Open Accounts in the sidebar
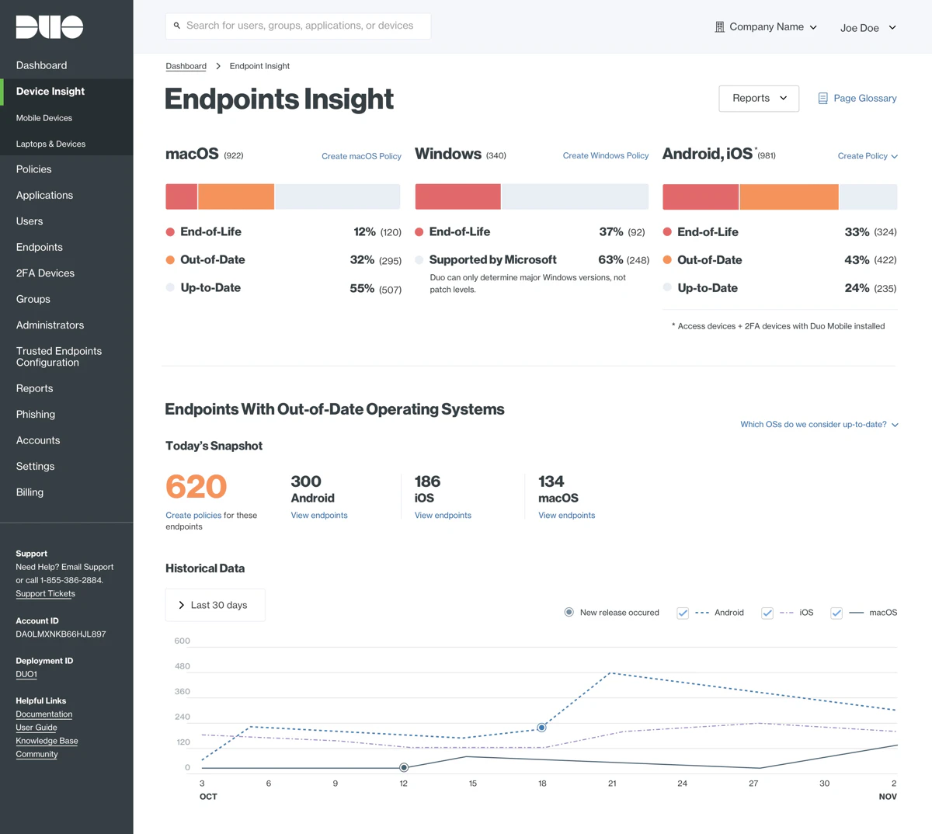Screen dimensions: 932x834 tap(38, 440)
